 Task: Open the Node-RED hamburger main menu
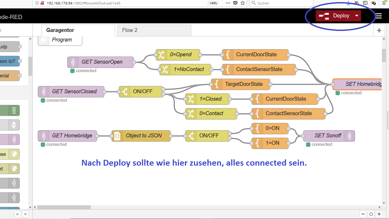[379, 16]
